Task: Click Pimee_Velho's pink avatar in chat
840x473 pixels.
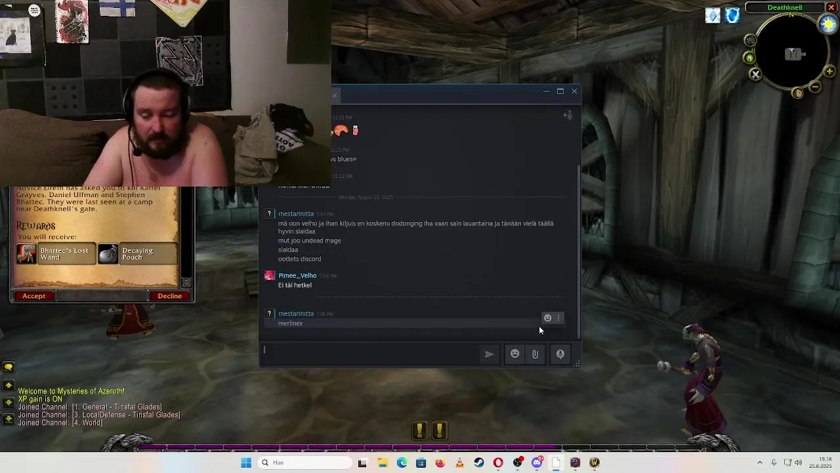Action: tap(269, 276)
